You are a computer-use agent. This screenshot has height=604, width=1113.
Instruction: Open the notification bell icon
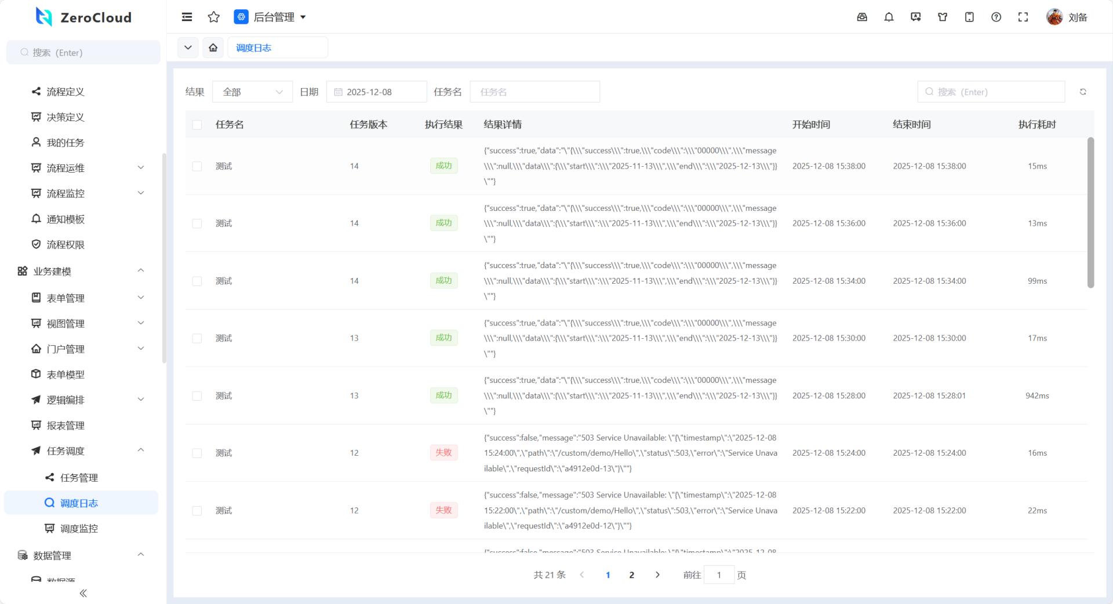pos(889,17)
